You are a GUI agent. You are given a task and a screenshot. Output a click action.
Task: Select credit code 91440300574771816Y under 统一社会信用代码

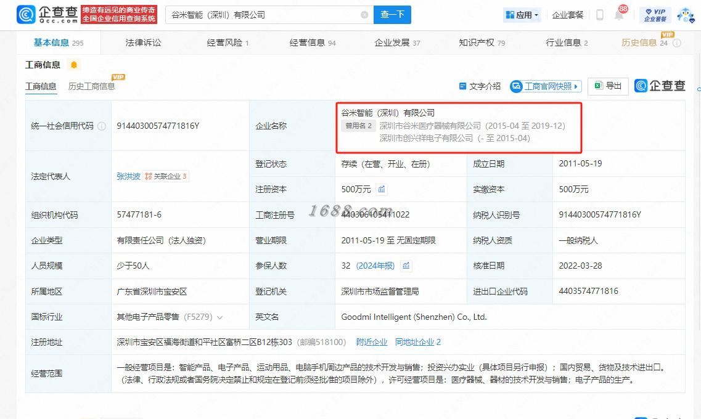point(158,126)
